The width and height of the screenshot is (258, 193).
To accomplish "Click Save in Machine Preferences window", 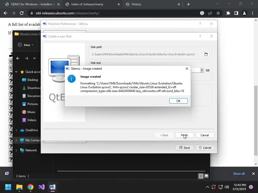I will click(184, 148).
